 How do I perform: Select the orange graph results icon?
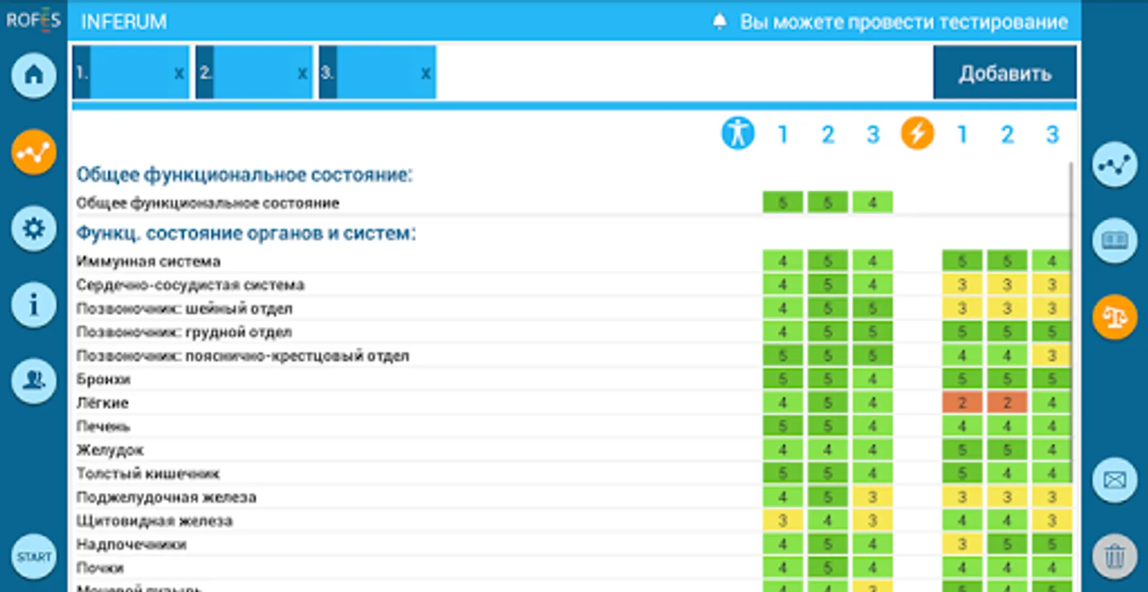click(34, 152)
